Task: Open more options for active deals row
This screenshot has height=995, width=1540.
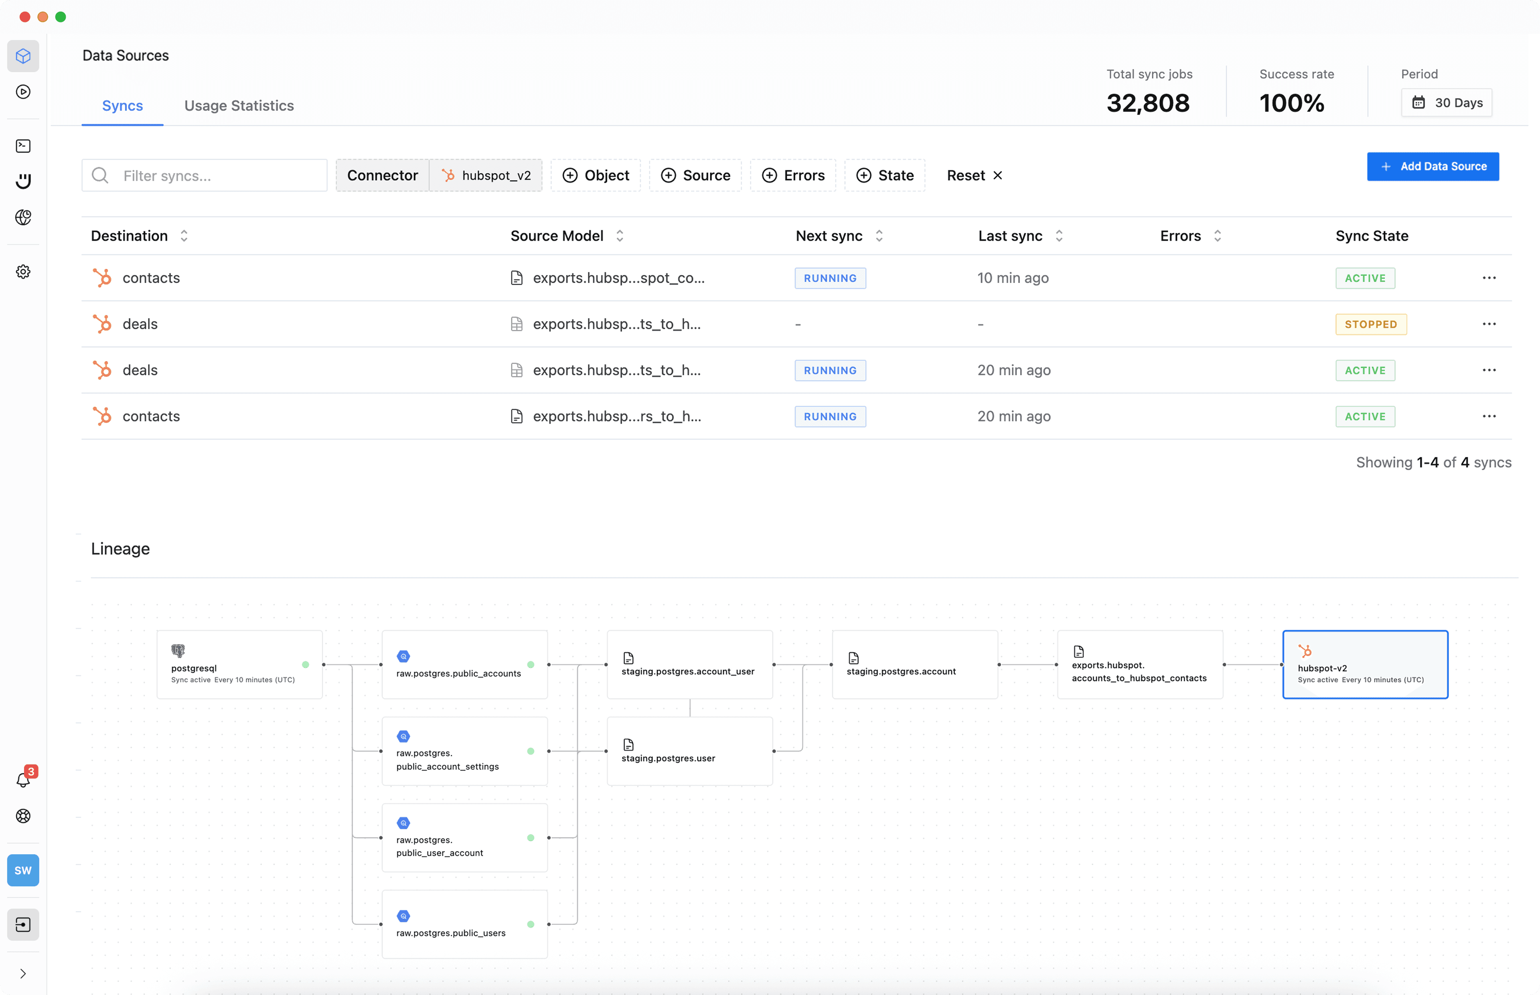Action: click(1489, 370)
